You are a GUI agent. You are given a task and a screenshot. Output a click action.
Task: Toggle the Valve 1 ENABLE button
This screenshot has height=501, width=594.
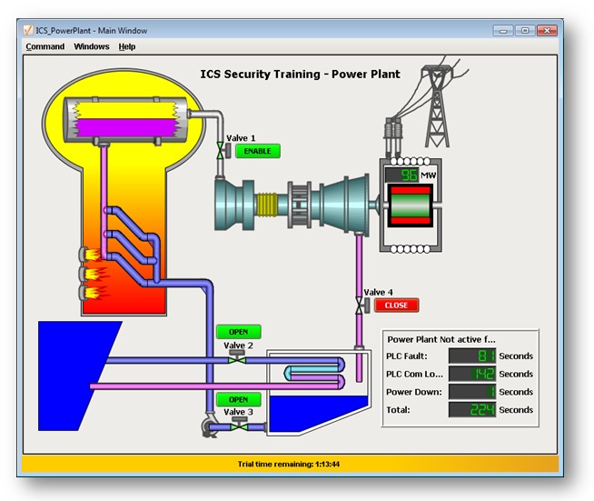pyautogui.click(x=258, y=151)
